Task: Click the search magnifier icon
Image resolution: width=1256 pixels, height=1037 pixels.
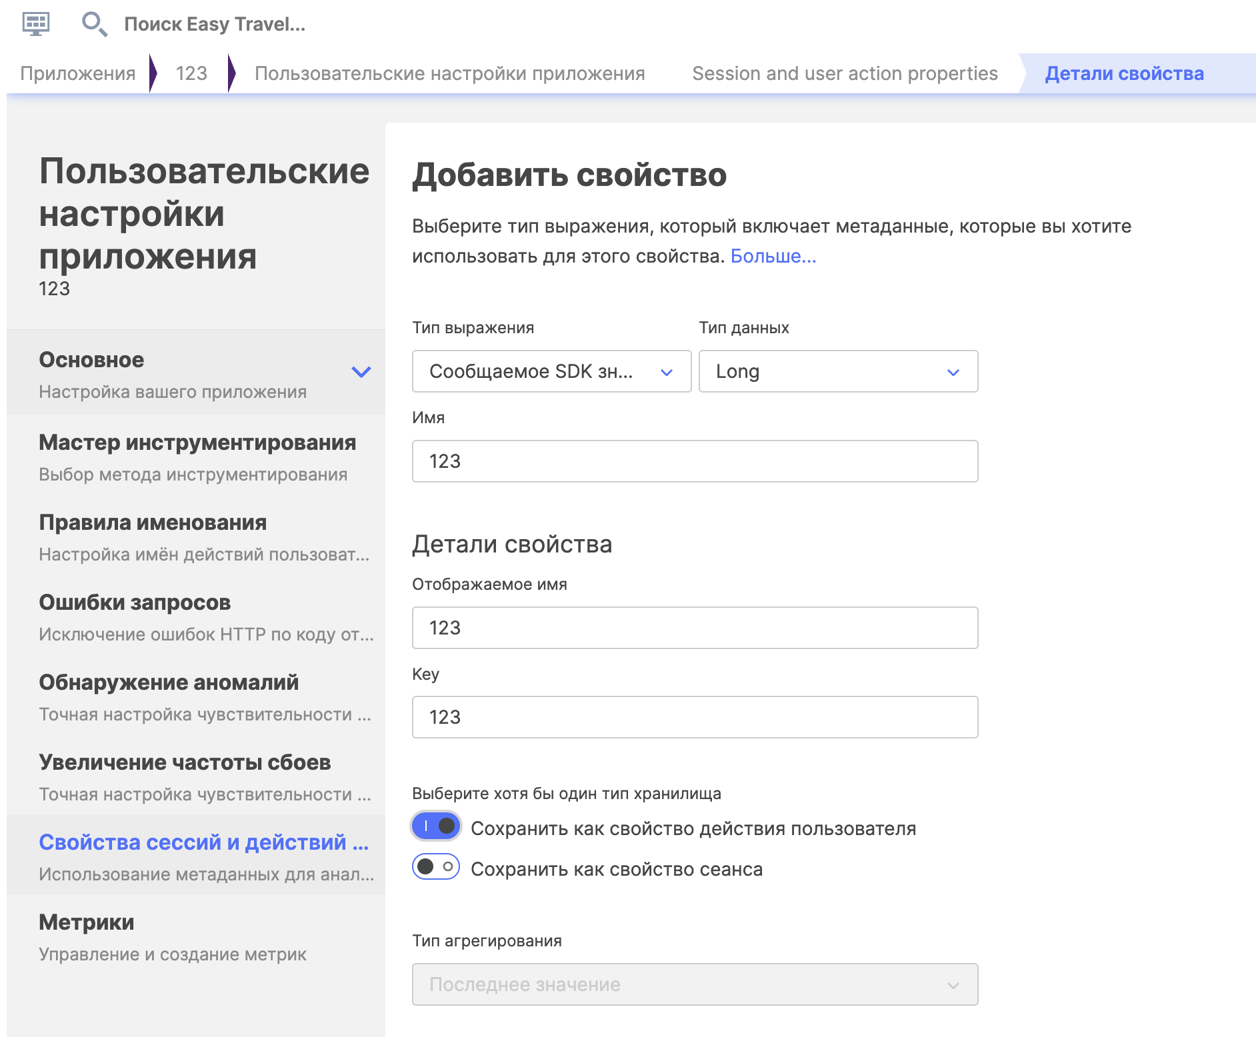Action: click(x=93, y=24)
